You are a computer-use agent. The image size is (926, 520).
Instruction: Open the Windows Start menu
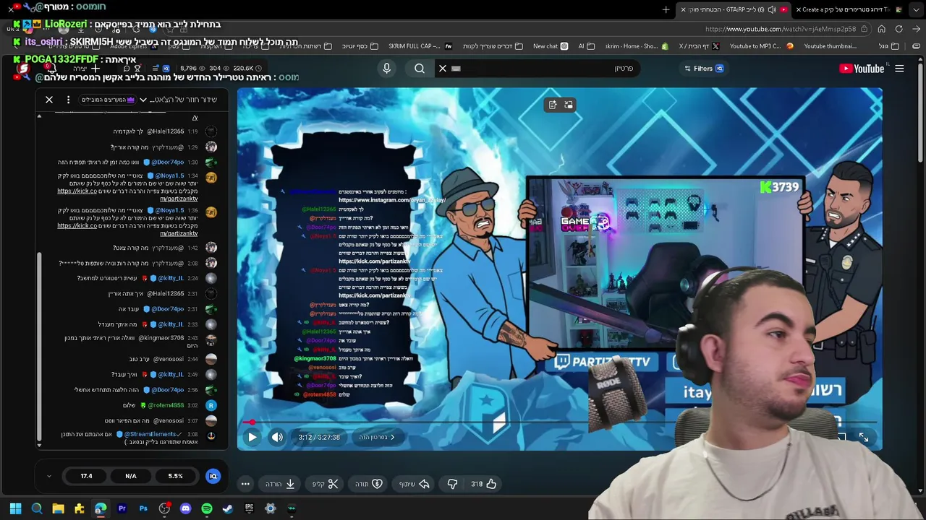click(x=15, y=508)
